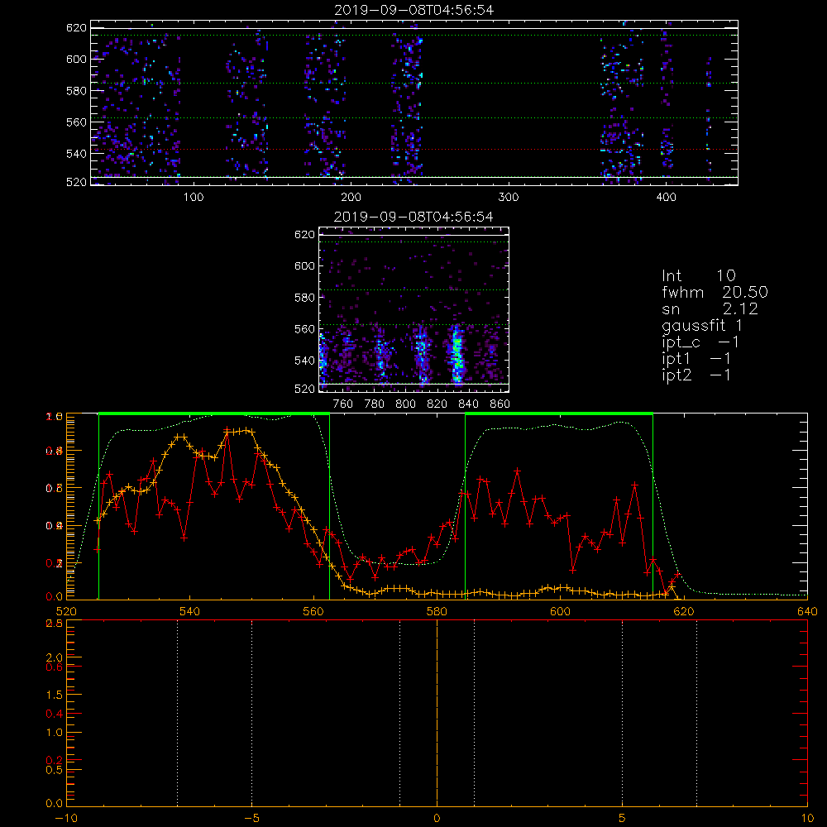Screen dimensions: 827x827
Task: Click the 'gaussfit 1' parameter text
Action: pyautogui.click(x=702, y=326)
